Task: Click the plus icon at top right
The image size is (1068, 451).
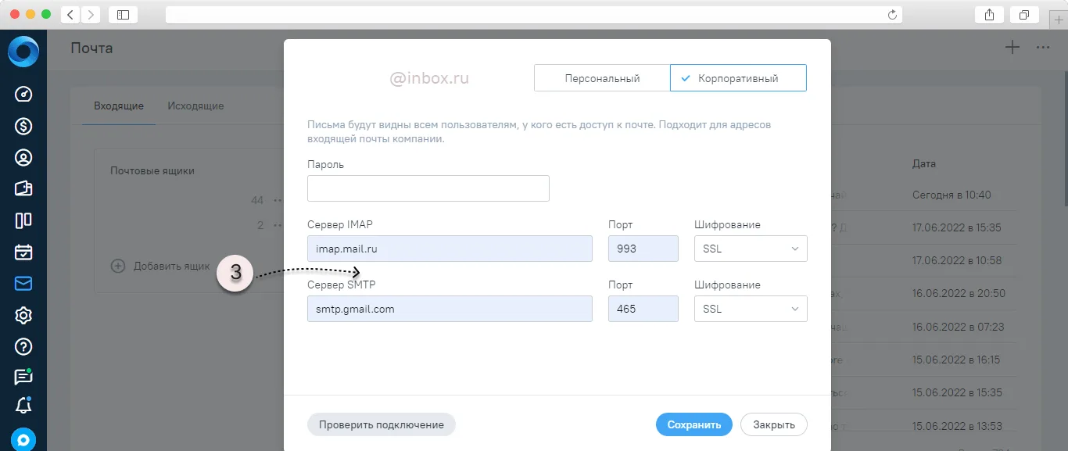Action: (1012, 48)
